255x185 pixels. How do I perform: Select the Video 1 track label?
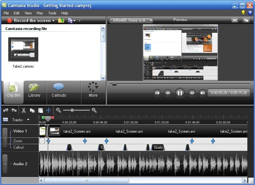20,131
